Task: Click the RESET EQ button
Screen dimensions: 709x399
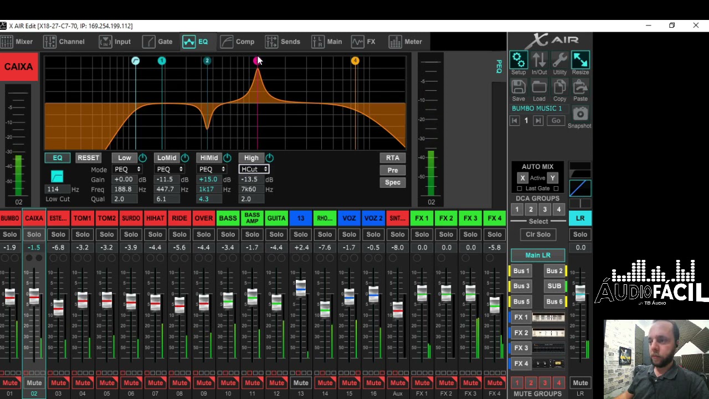Action: pyautogui.click(x=88, y=158)
